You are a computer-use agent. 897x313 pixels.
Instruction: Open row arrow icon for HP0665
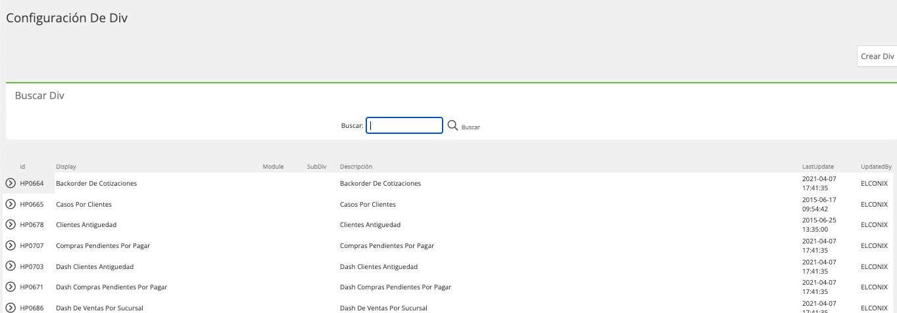11,204
